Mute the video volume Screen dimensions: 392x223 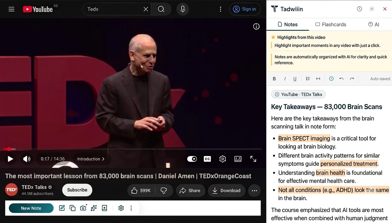[27, 159]
